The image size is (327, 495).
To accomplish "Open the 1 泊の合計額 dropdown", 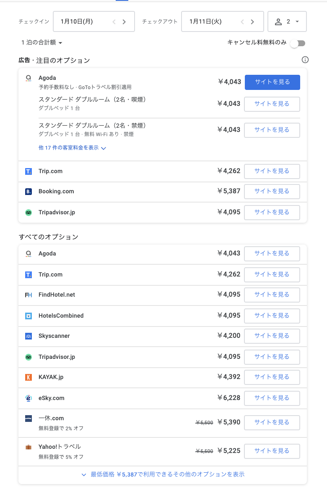I will 42,42.
